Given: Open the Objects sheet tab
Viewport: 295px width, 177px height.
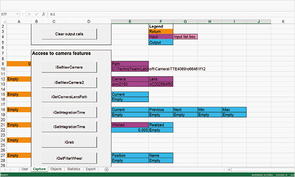Looking at the screenshot, I should click(56, 169).
